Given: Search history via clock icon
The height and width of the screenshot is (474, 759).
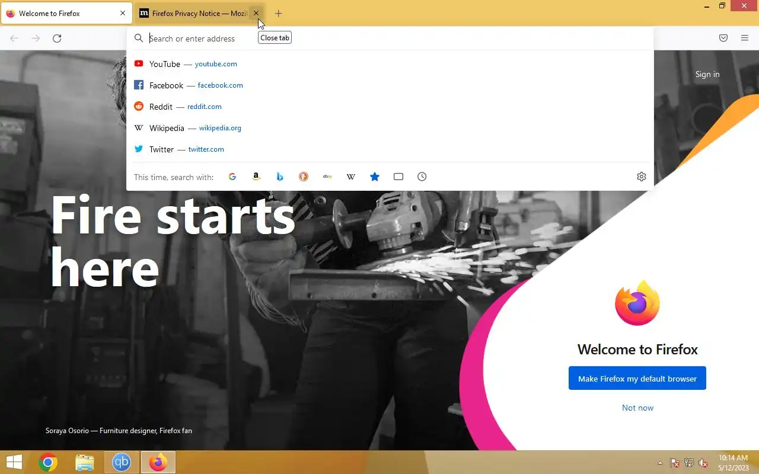Looking at the screenshot, I should 422,177.
